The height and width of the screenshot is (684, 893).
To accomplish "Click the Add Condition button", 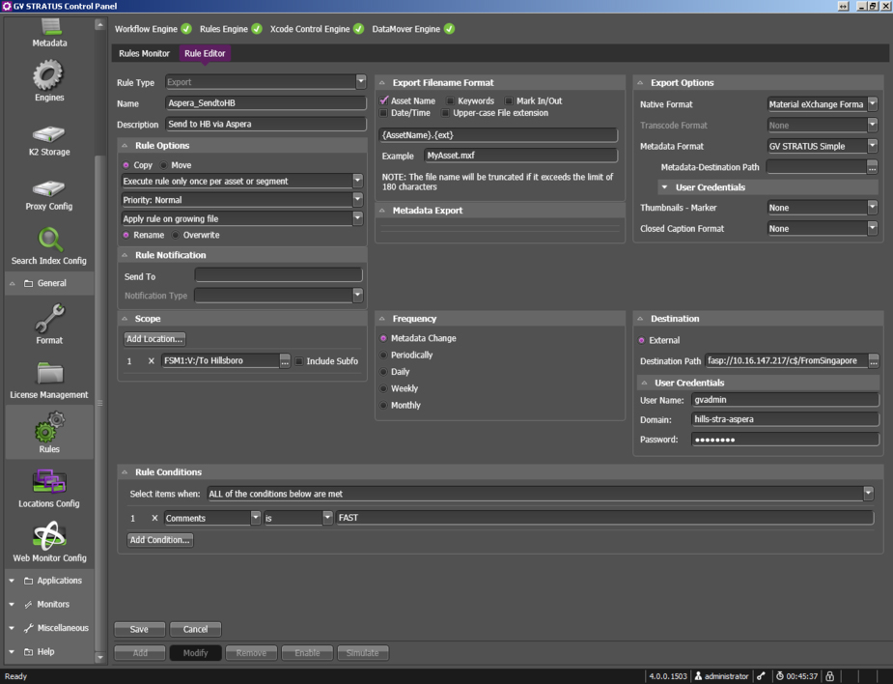I will [x=160, y=540].
